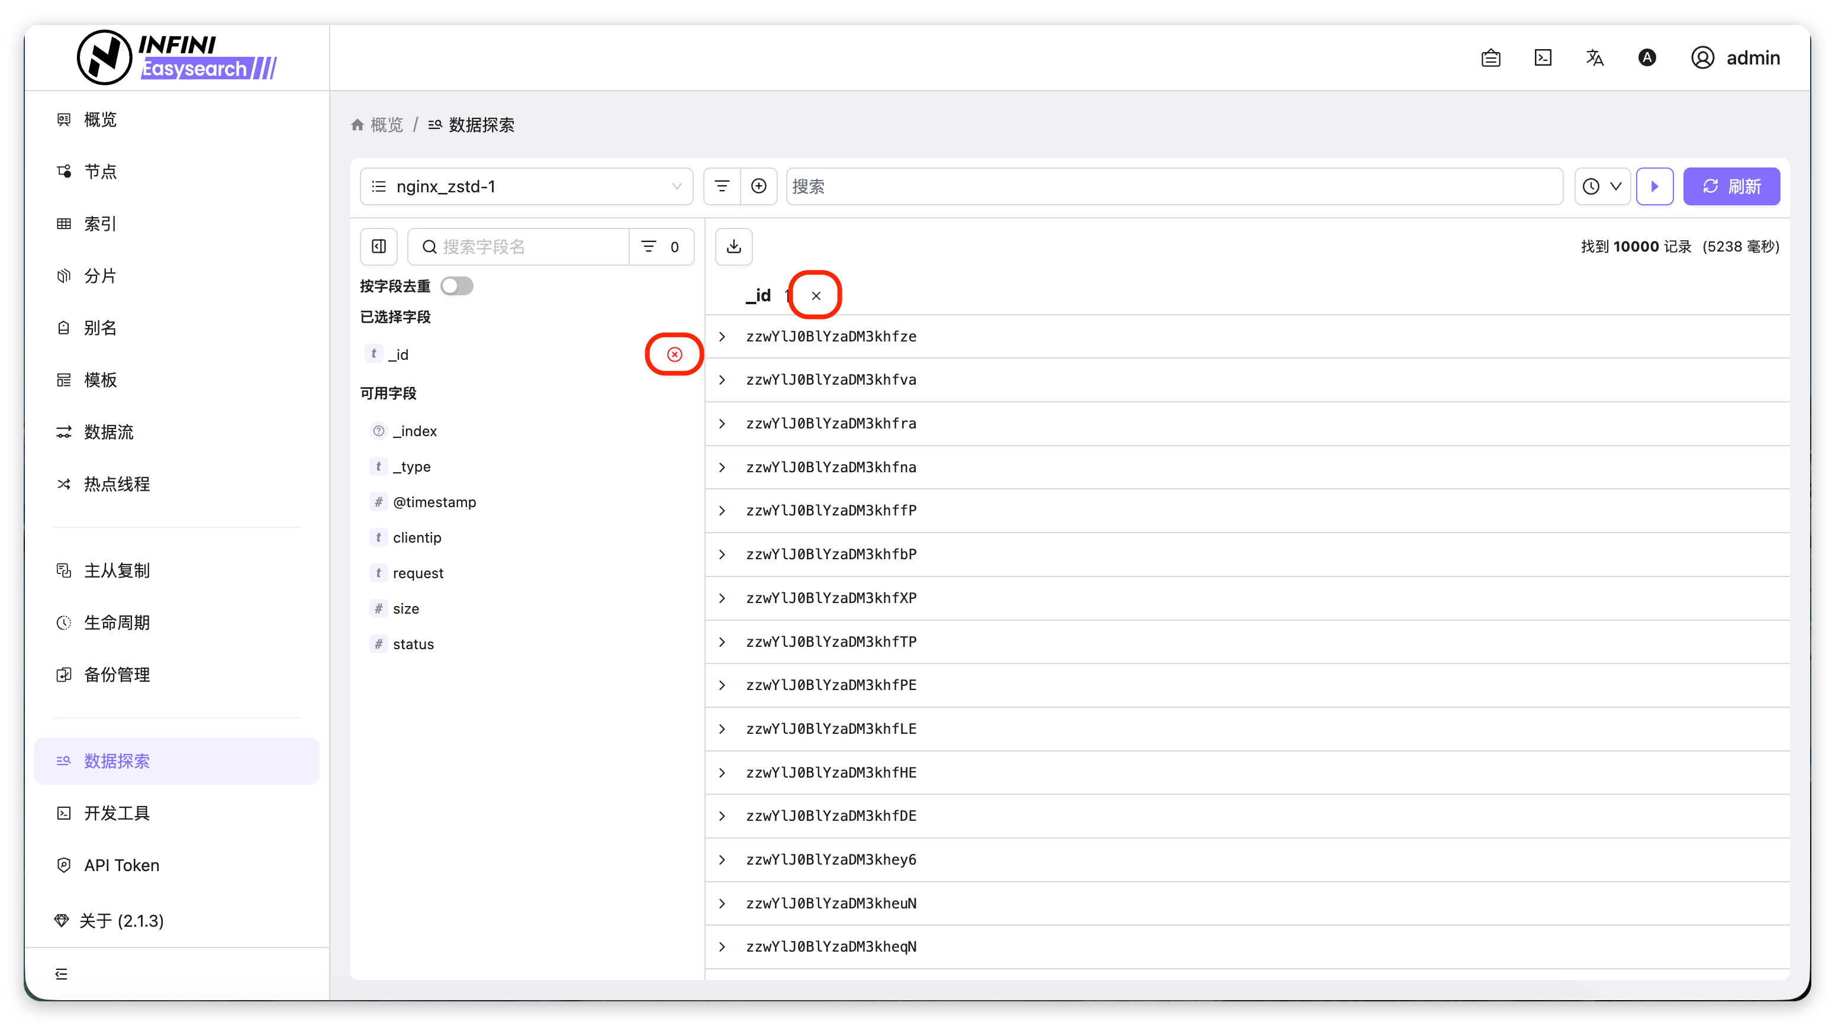Expand the row ending with khfze
The image size is (1835, 1025).
722,336
